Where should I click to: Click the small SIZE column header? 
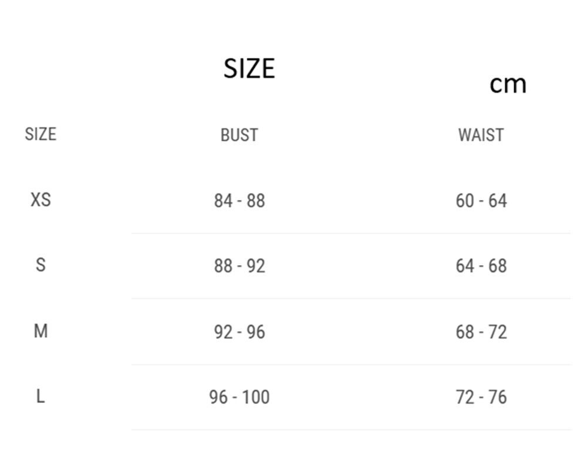pyautogui.click(x=41, y=134)
